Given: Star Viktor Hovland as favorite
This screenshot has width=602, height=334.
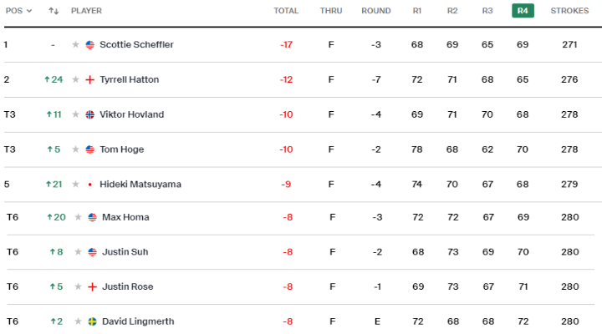Looking at the screenshot, I should click(x=75, y=114).
